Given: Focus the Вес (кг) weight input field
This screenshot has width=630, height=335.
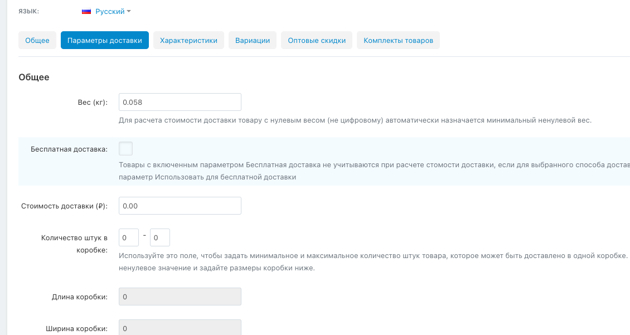Looking at the screenshot, I should tap(180, 102).
